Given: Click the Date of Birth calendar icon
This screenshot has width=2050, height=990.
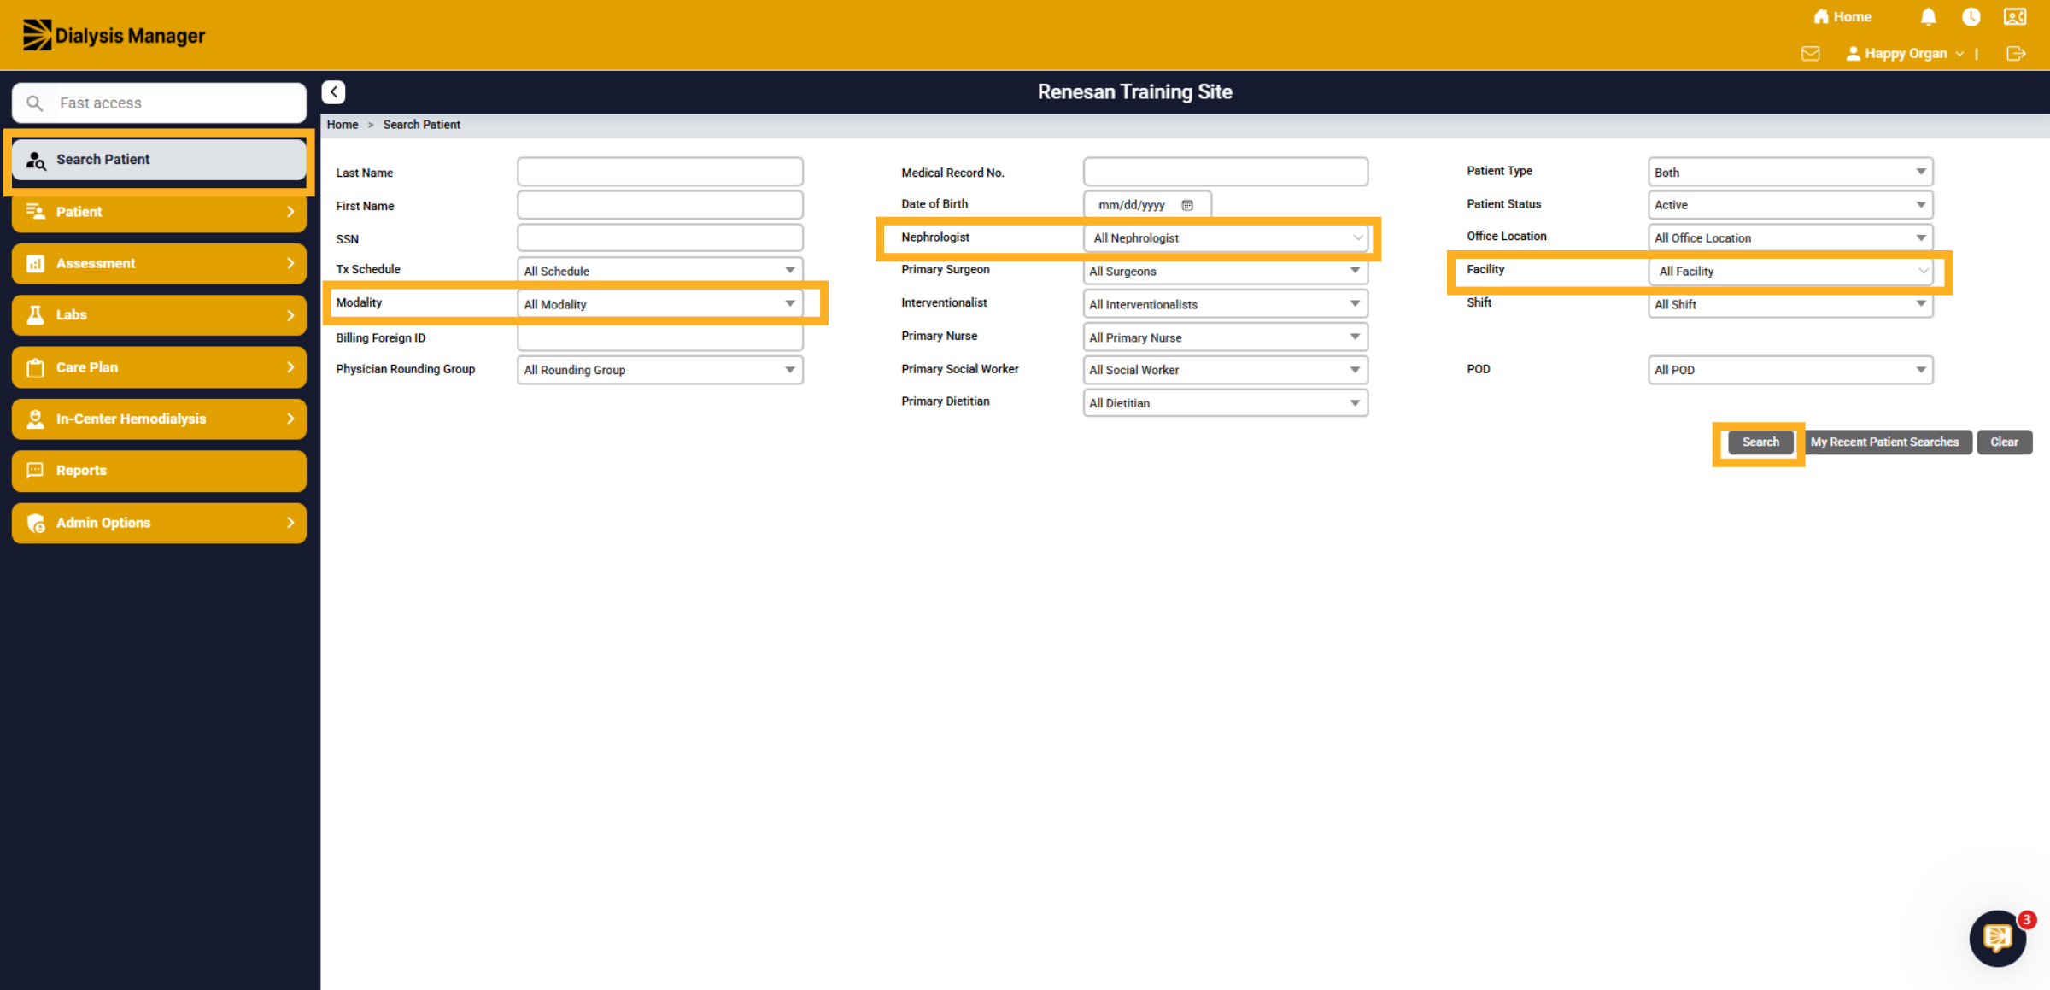Looking at the screenshot, I should tap(1187, 205).
